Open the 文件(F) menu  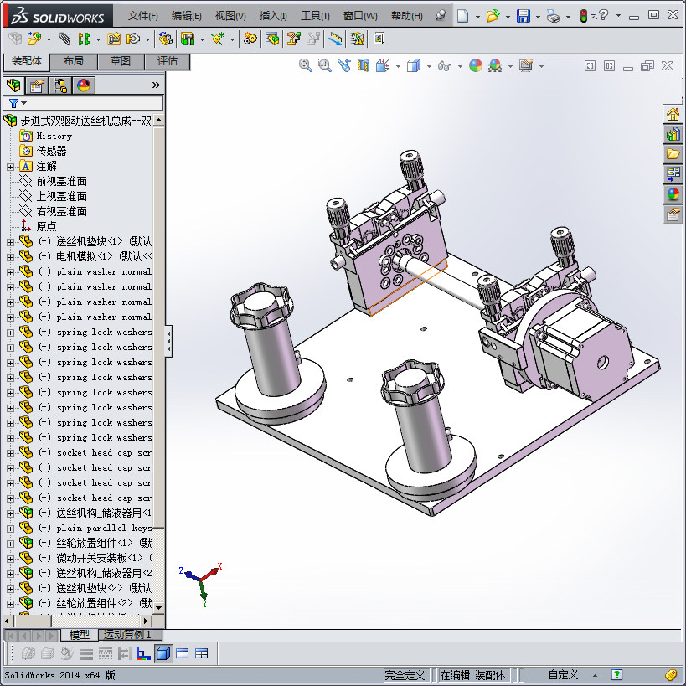pos(142,16)
